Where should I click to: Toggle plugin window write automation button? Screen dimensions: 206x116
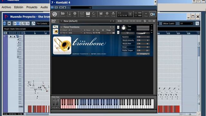click(64, 7)
